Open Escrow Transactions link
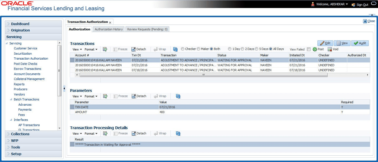The height and width of the screenshot is (162, 378). click(27, 69)
